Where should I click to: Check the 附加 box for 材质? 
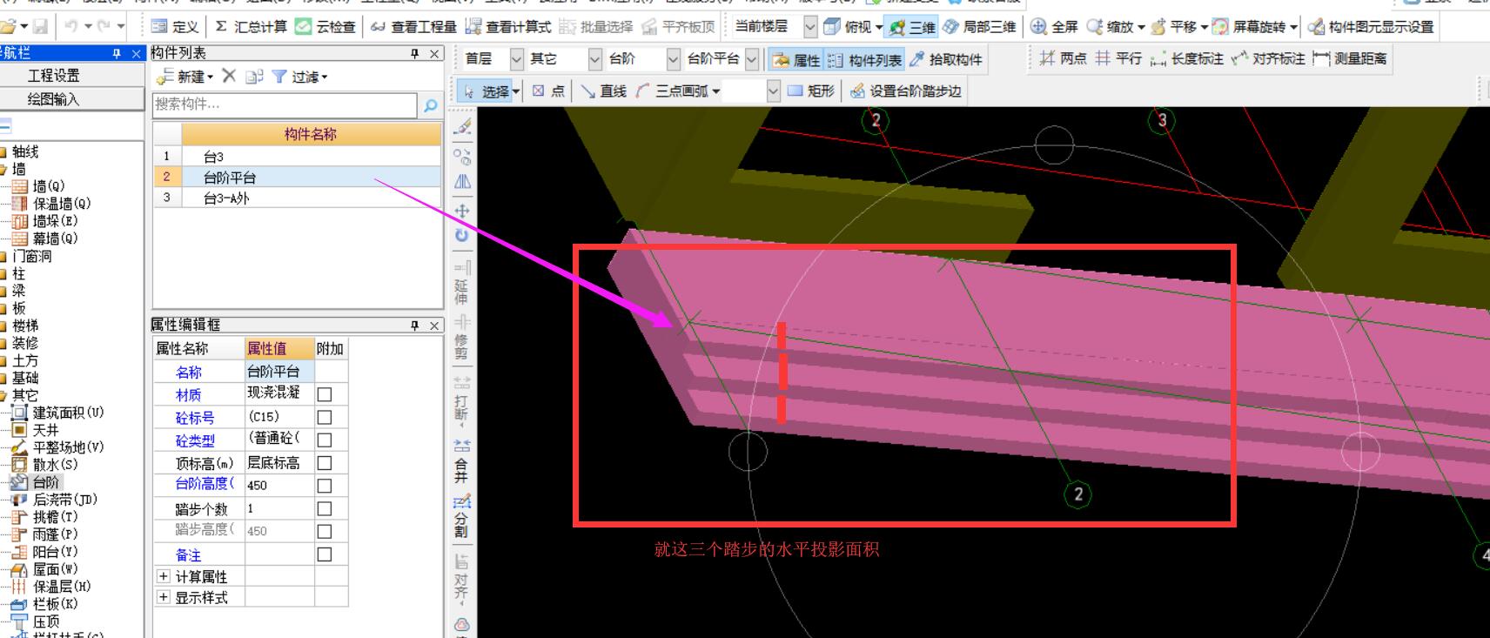pos(325,394)
